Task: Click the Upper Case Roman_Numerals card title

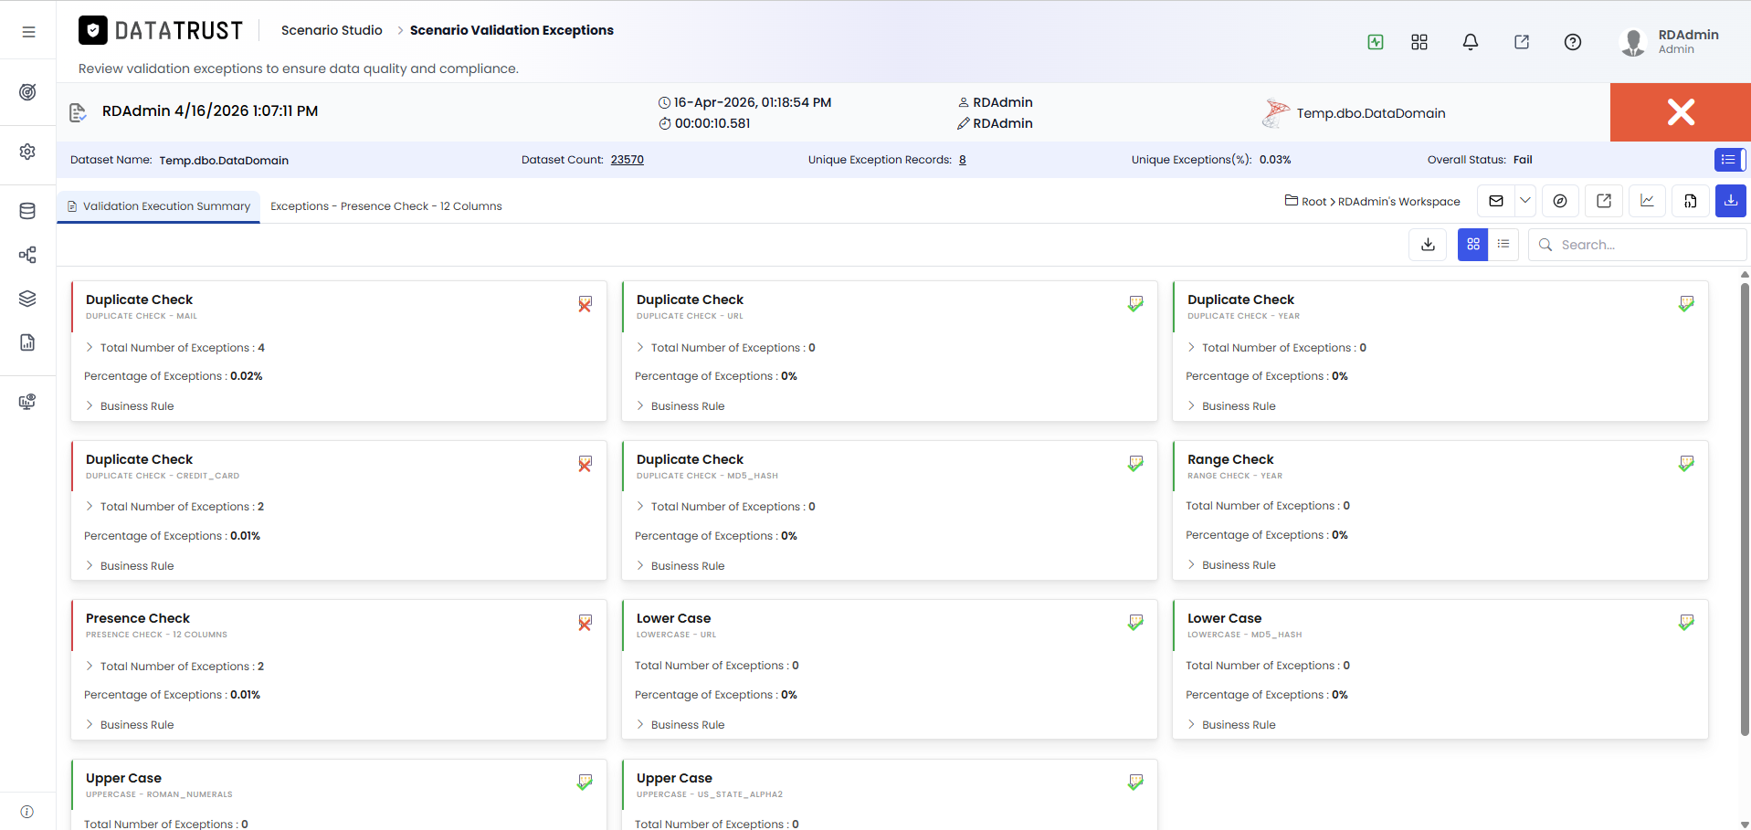Action: pyautogui.click(x=123, y=778)
